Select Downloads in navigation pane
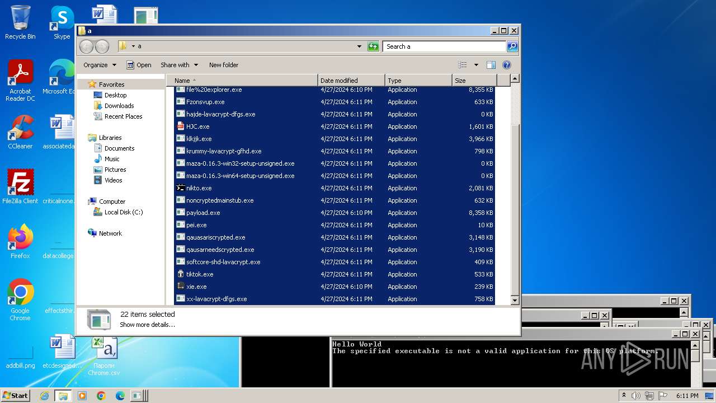This screenshot has width=716, height=403. pyautogui.click(x=119, y=106)
